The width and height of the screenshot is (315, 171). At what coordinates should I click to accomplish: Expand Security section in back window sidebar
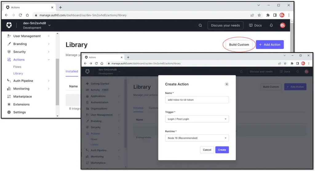tap(49, 52)
